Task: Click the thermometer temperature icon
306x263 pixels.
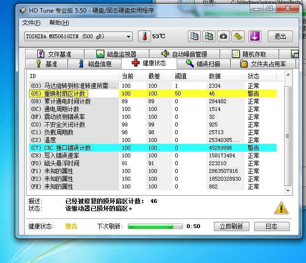Action: (144, 36)
